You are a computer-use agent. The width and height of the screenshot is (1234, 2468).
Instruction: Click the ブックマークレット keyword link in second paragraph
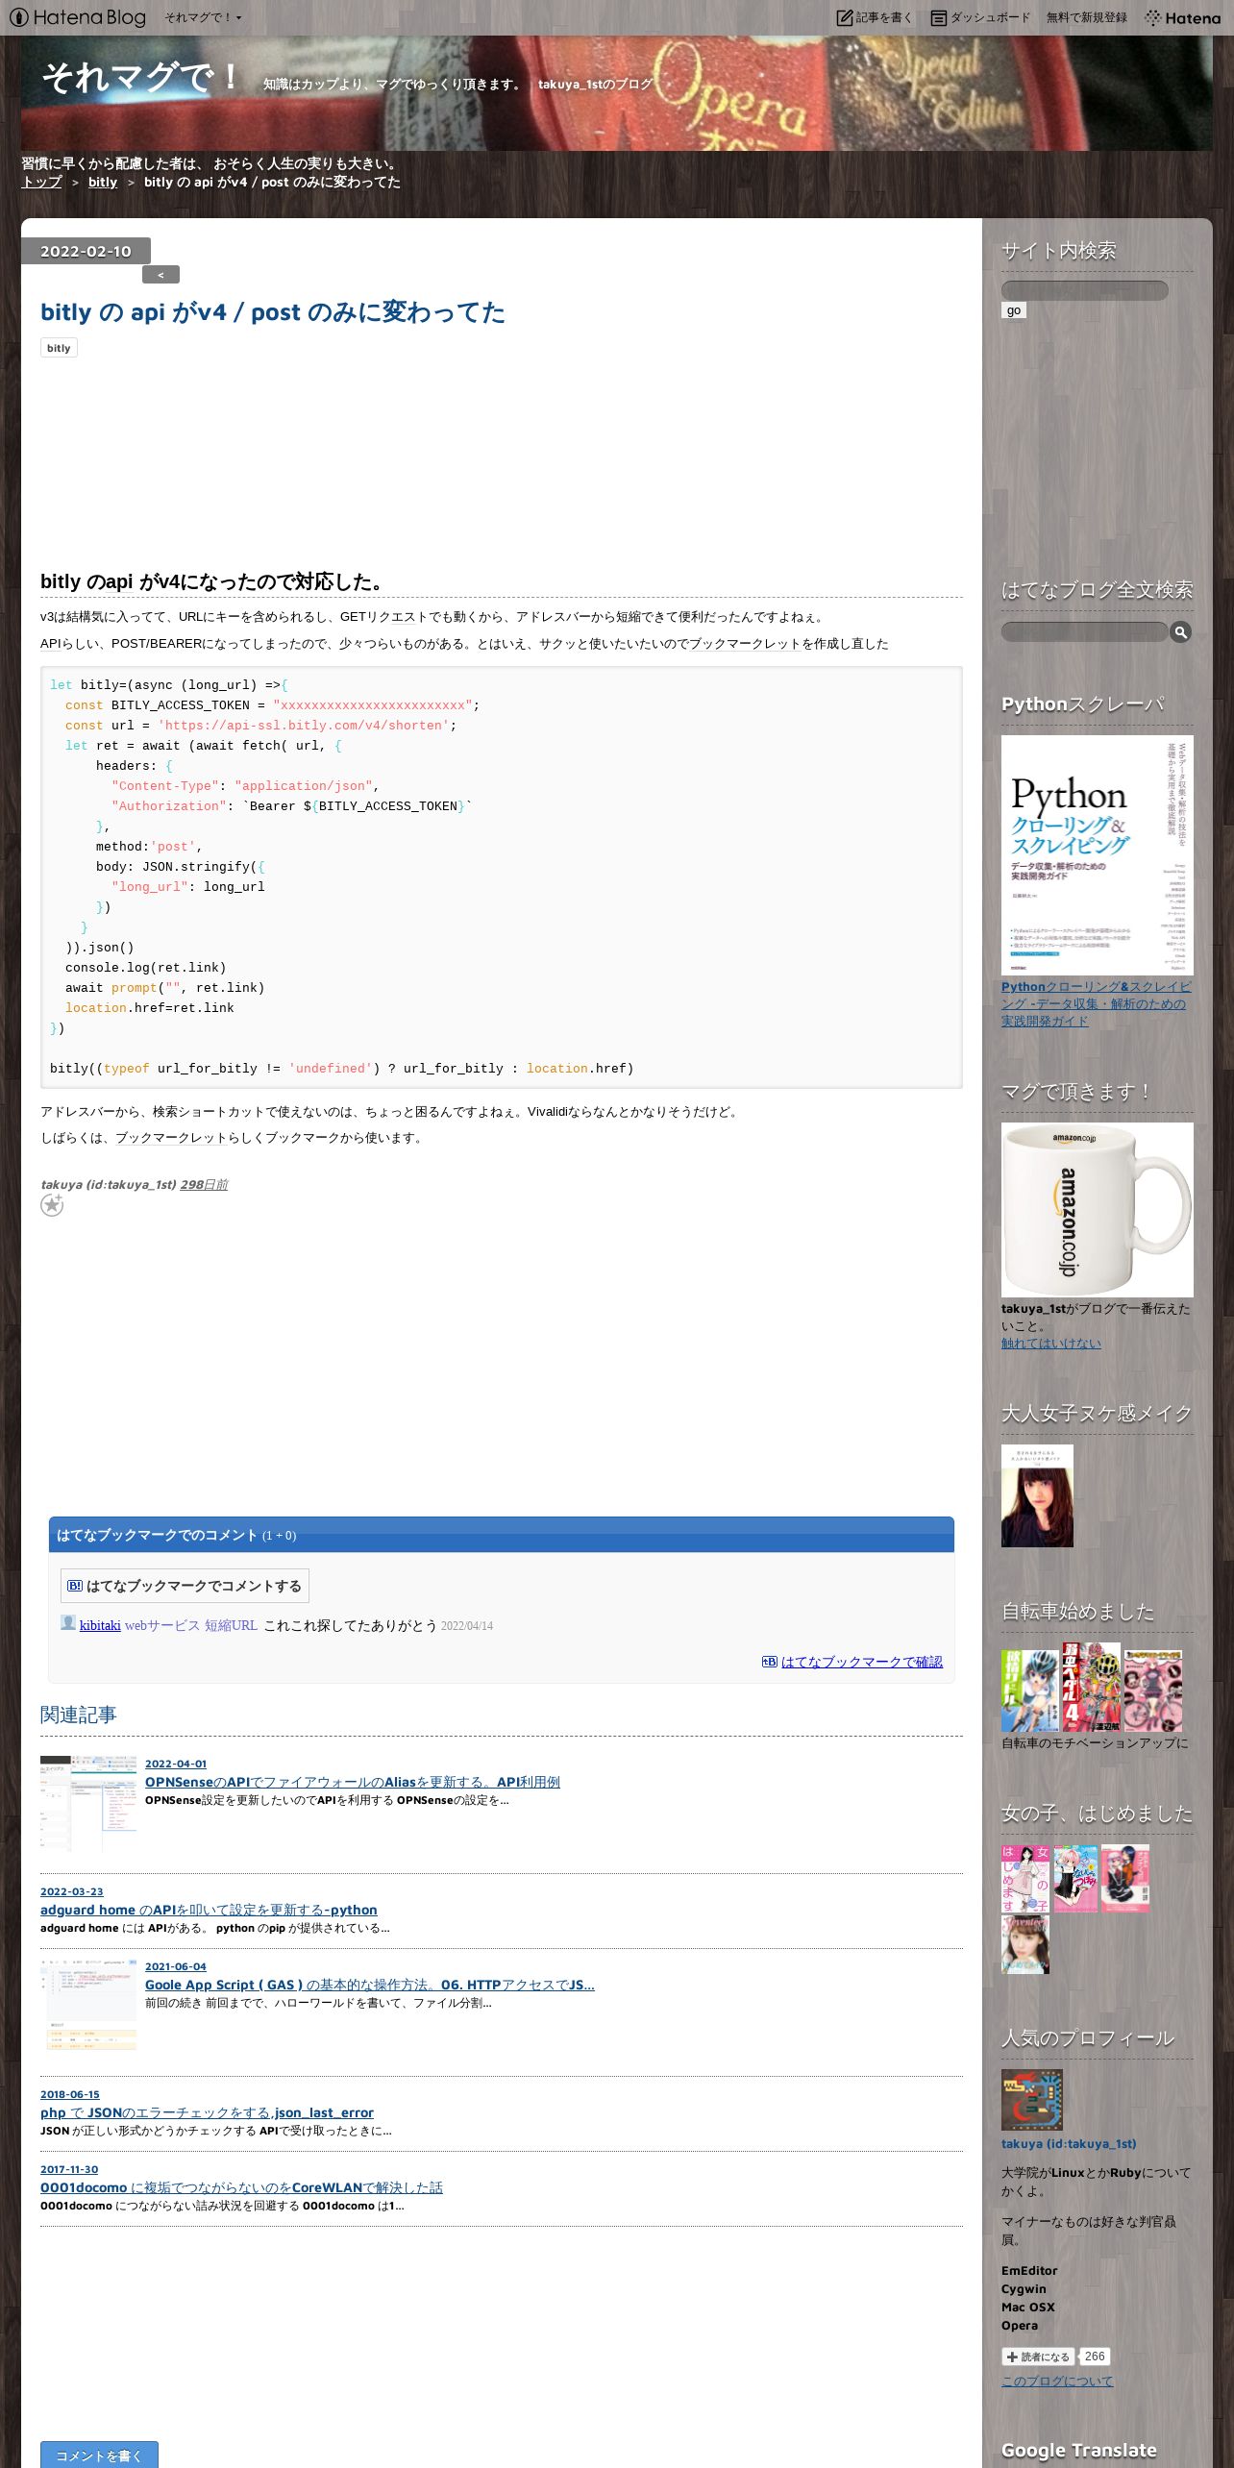pos(745,644)
